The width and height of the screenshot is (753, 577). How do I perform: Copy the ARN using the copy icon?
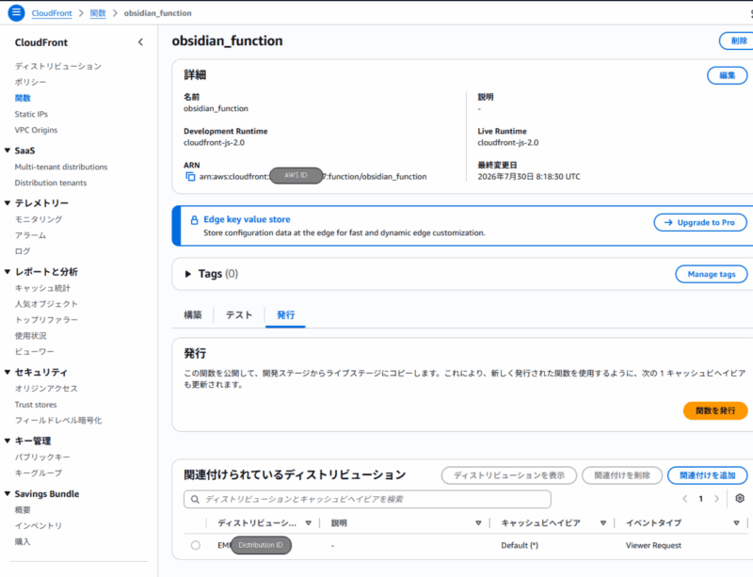click(x=190, y=177)
